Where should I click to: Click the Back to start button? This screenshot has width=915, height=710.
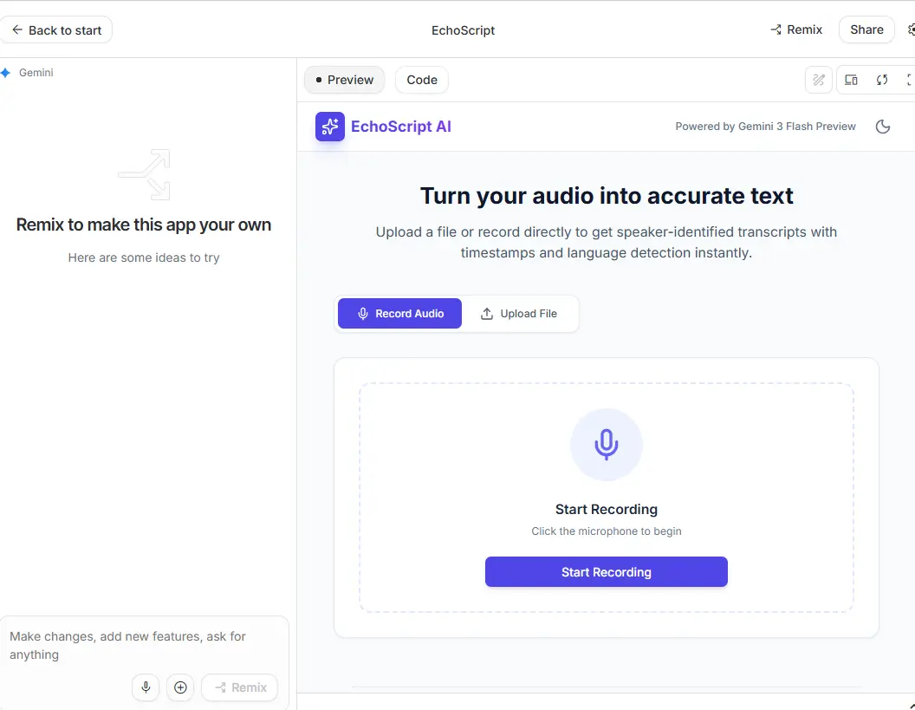point(56,29)
